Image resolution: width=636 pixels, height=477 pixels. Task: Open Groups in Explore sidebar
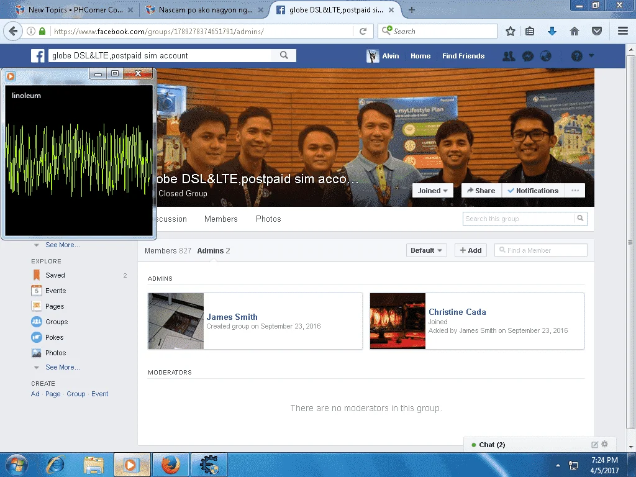57,322
